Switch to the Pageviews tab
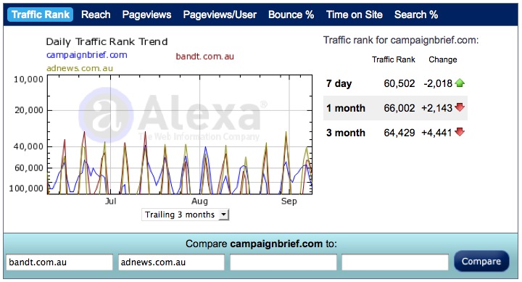This screenshot has height=282, width=522. [x=146, y=14]
